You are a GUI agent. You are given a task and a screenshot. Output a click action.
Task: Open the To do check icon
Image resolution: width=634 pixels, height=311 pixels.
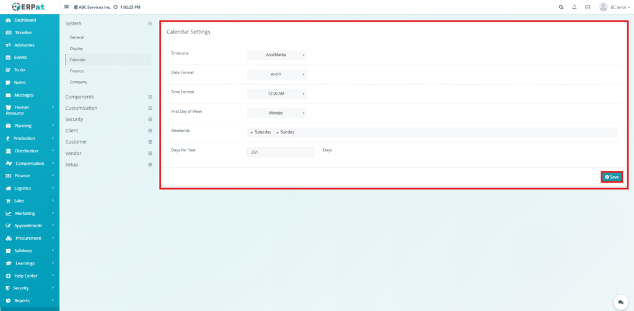(8, 70)
